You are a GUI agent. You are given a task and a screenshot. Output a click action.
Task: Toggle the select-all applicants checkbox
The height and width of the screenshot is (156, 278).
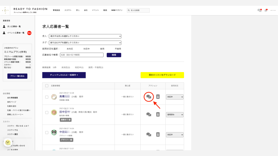[x=47, y=86]
